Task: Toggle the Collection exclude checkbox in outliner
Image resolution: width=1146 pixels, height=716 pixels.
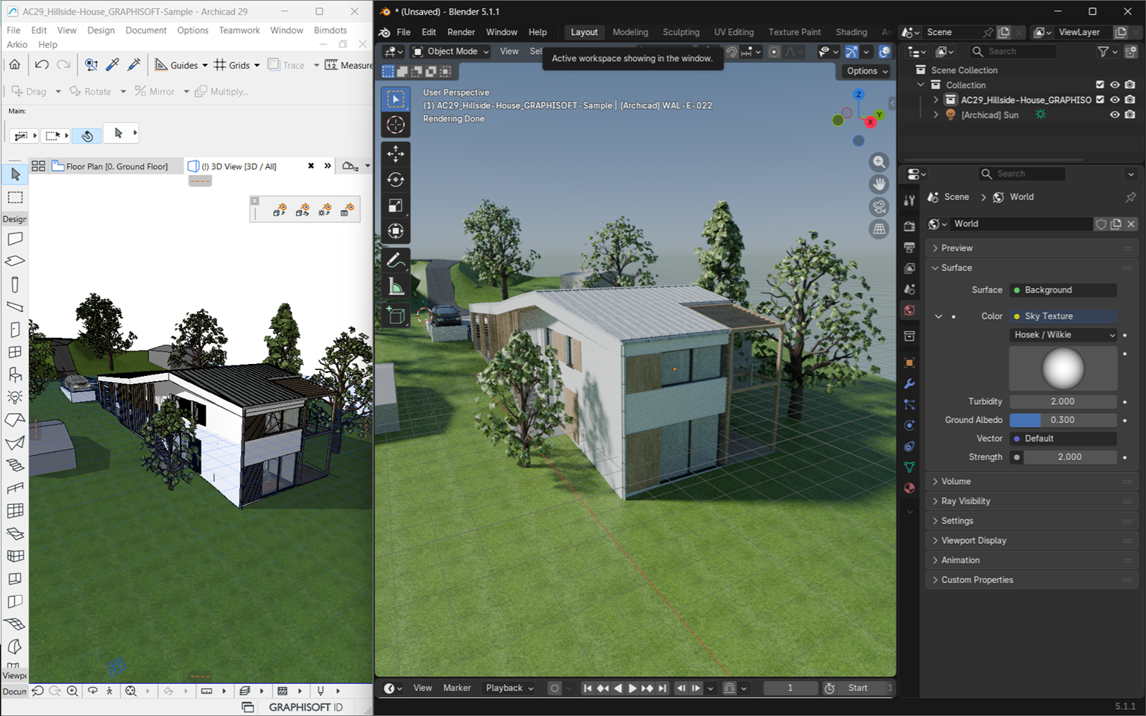Action: point(1100,85)
